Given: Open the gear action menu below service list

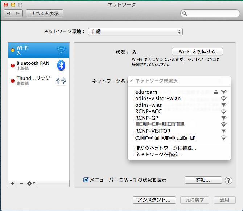Looking at the screenshot, I should point(31,183).
